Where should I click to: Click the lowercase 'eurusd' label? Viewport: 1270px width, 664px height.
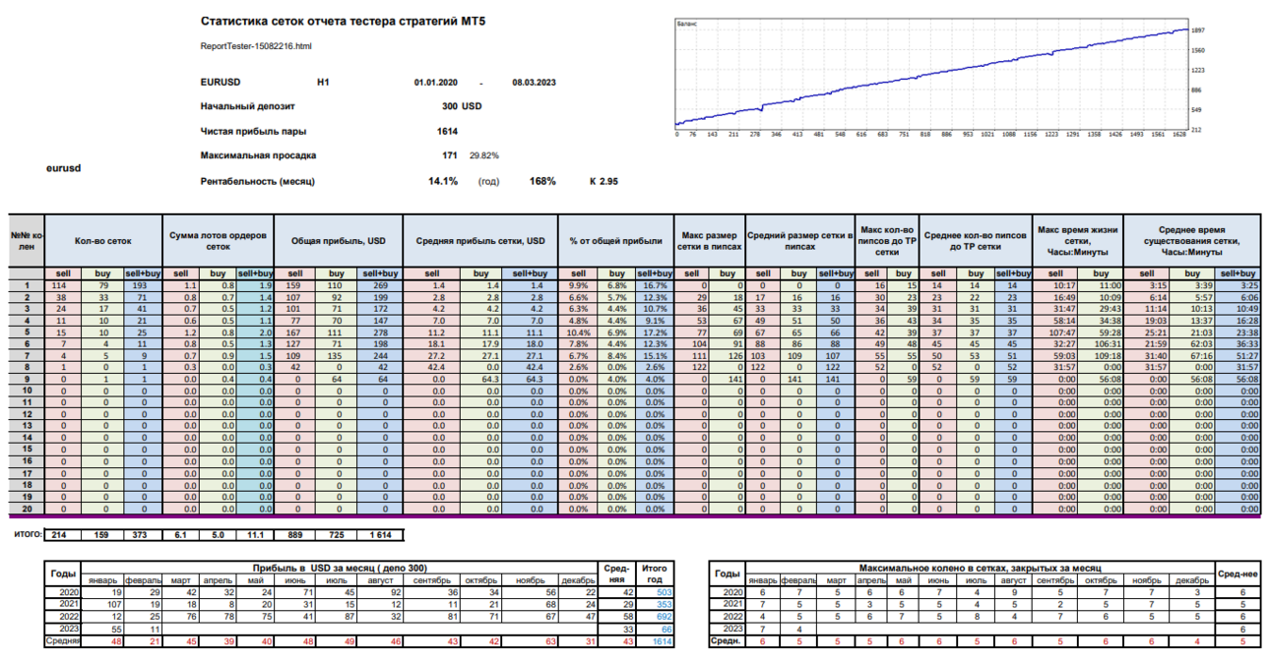pyautogui.click(x=63, y=168)
